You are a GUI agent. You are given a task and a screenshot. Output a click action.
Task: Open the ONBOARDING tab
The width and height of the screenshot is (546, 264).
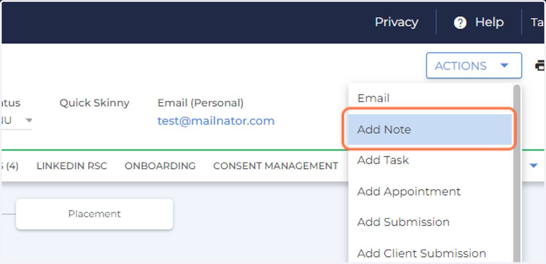tap(160, 166)
